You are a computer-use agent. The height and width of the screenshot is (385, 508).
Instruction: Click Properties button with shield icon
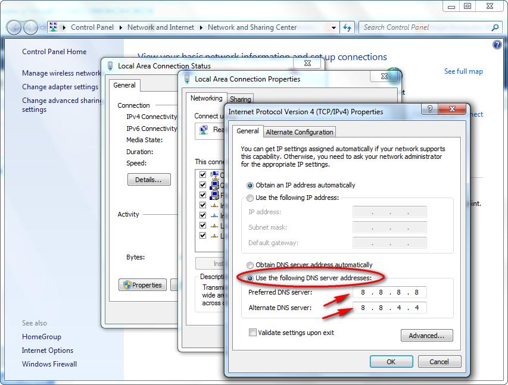coord(142,285)
